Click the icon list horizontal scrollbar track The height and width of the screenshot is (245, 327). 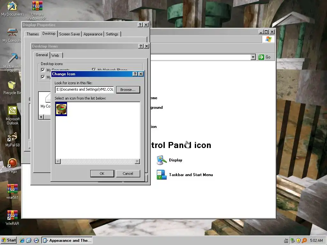pyautogui.click(x=98, y=161)
